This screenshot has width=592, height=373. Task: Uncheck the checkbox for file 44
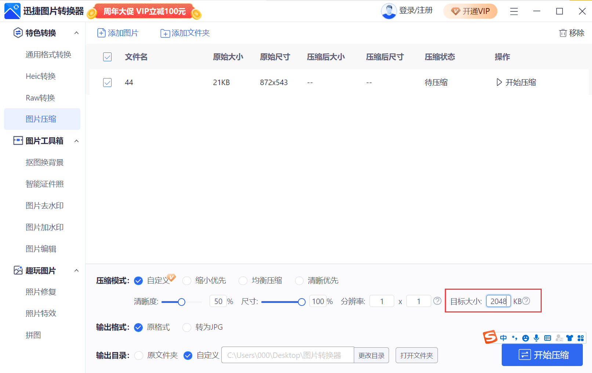click(107, 83)
